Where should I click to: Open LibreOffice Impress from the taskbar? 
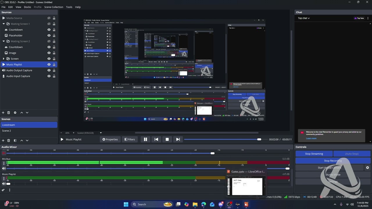246,204
